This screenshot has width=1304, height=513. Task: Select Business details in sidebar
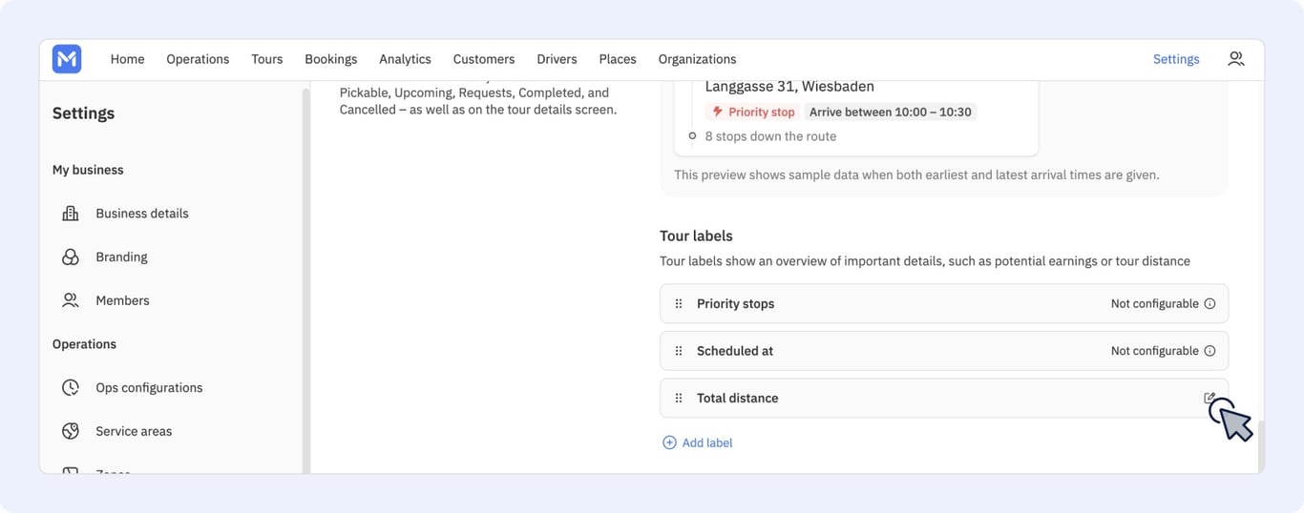tap(142, 214)
